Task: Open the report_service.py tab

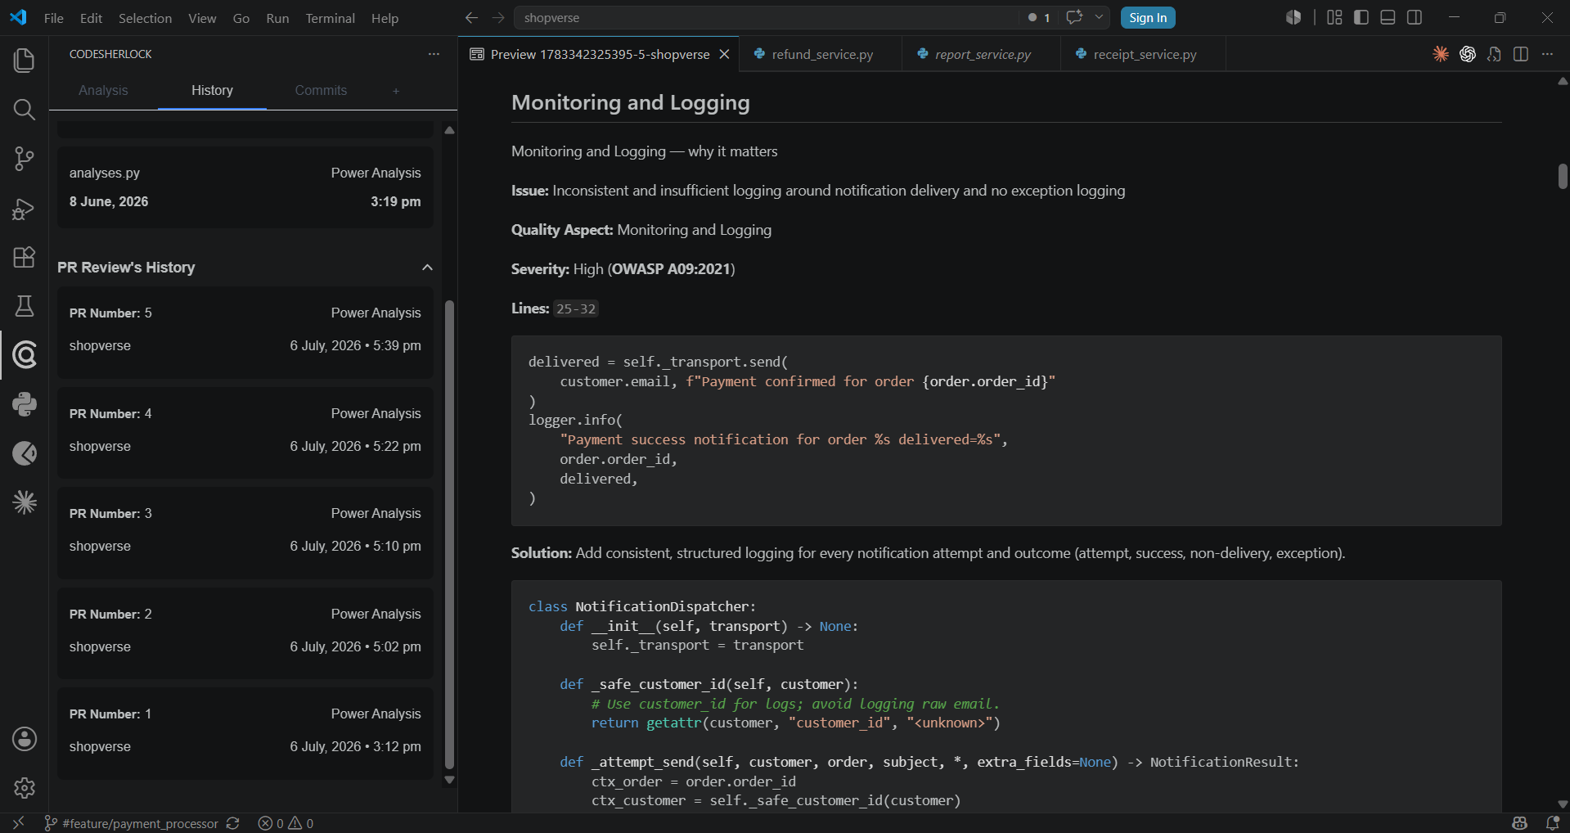Action: click(x=982, y=54)
